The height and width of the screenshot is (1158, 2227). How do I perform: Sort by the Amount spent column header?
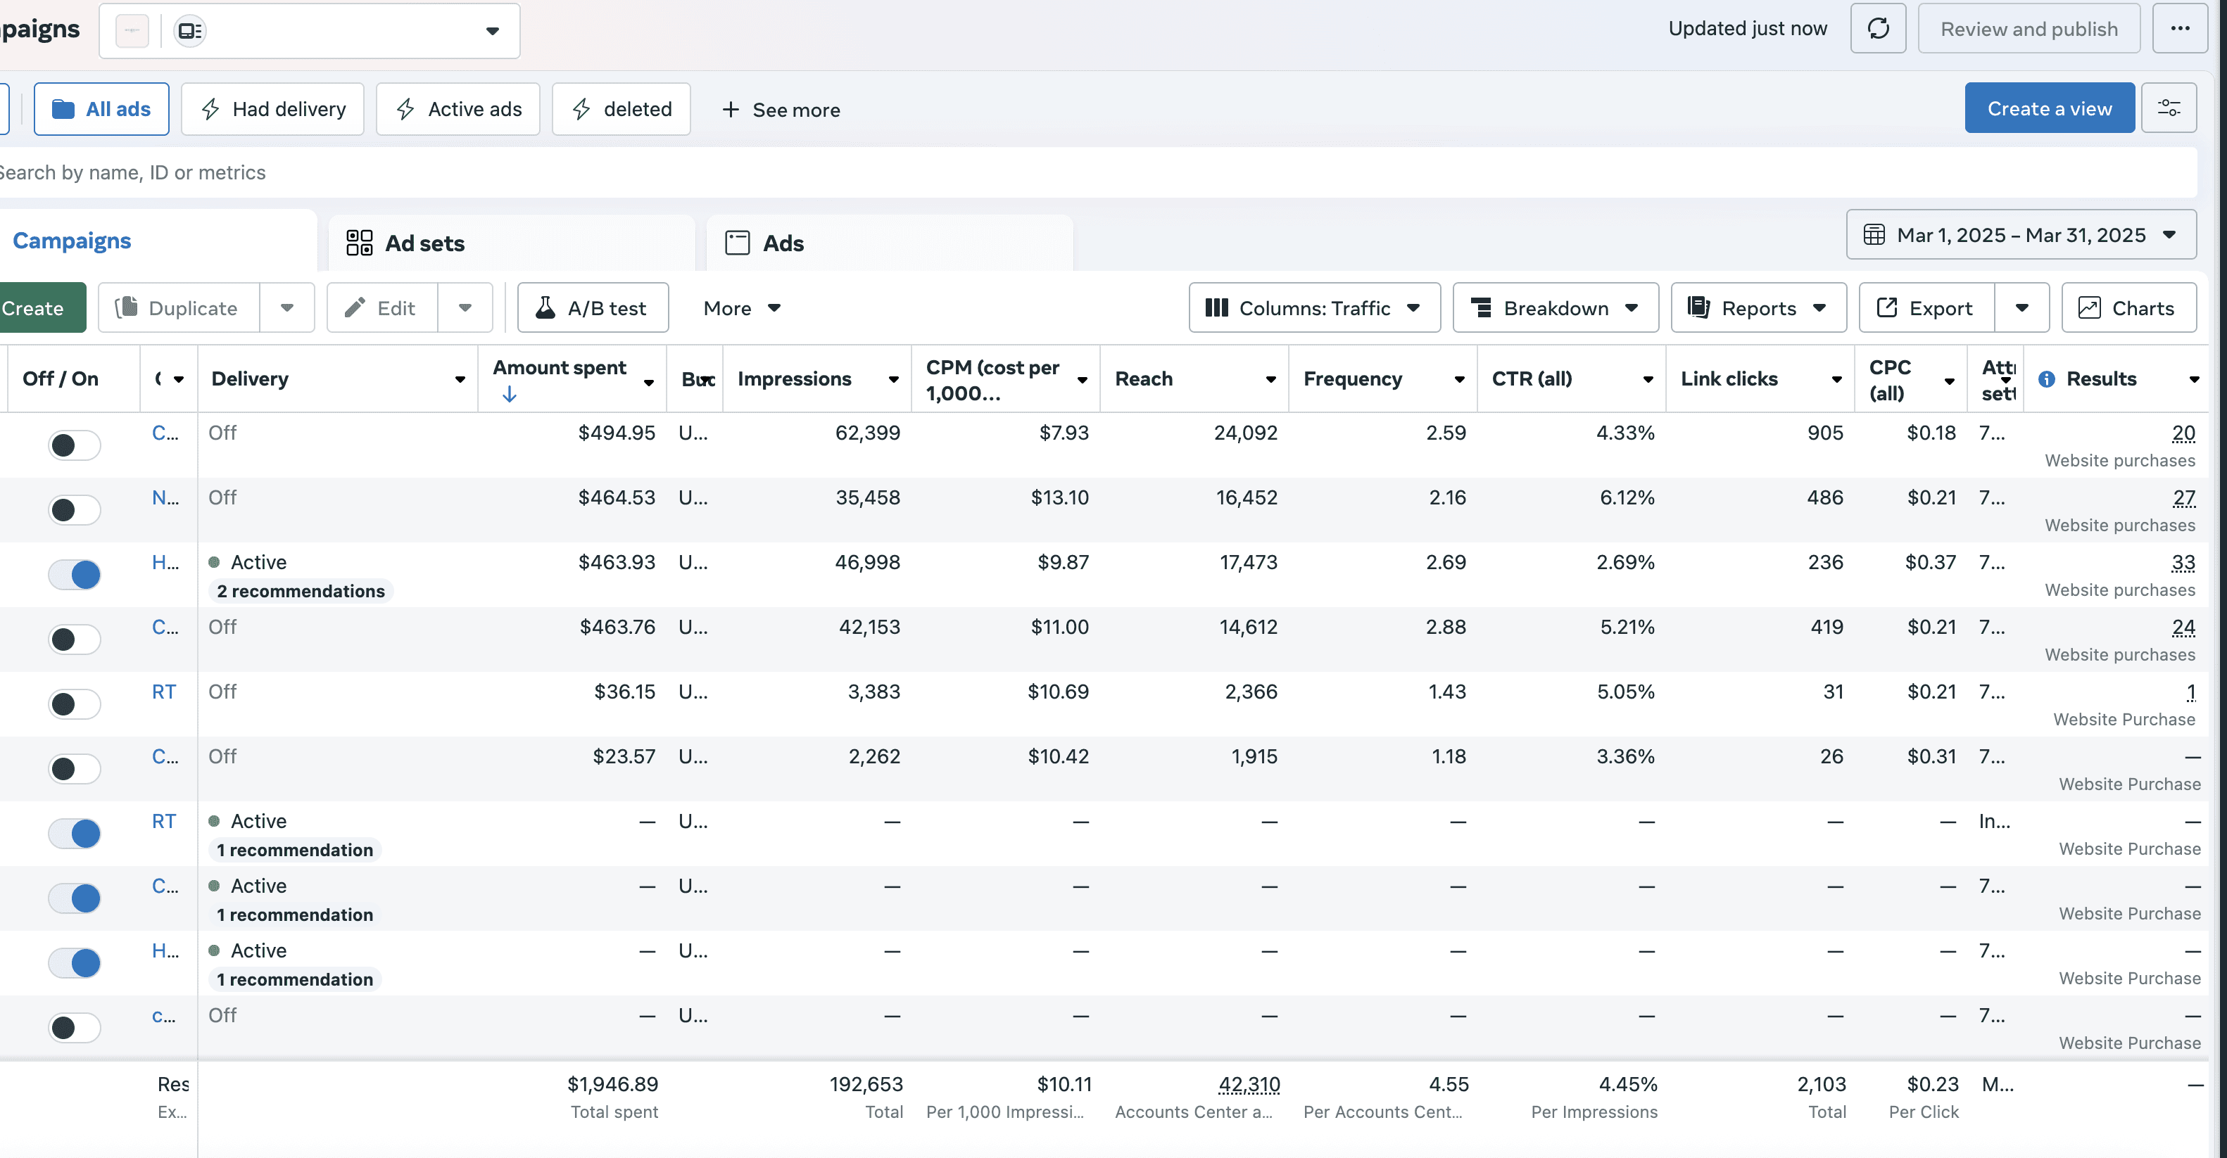point(560,368)
